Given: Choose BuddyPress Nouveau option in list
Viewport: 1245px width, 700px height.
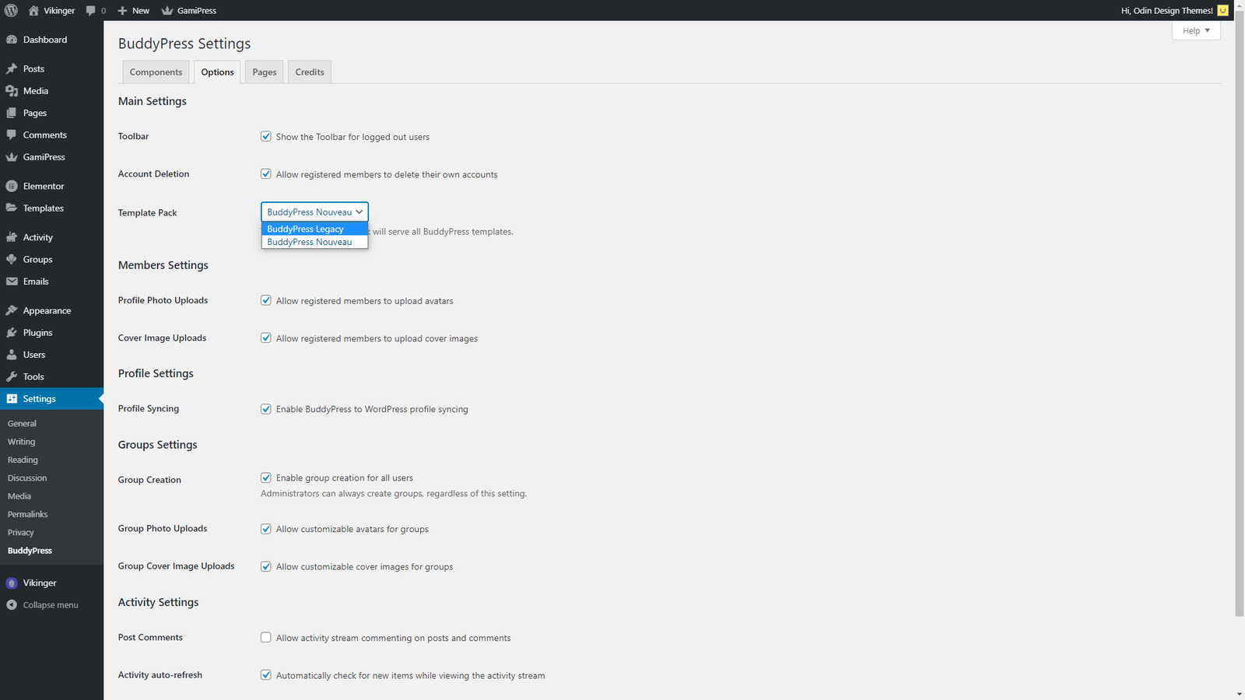Looking at the screenshot, I should 314,242.
